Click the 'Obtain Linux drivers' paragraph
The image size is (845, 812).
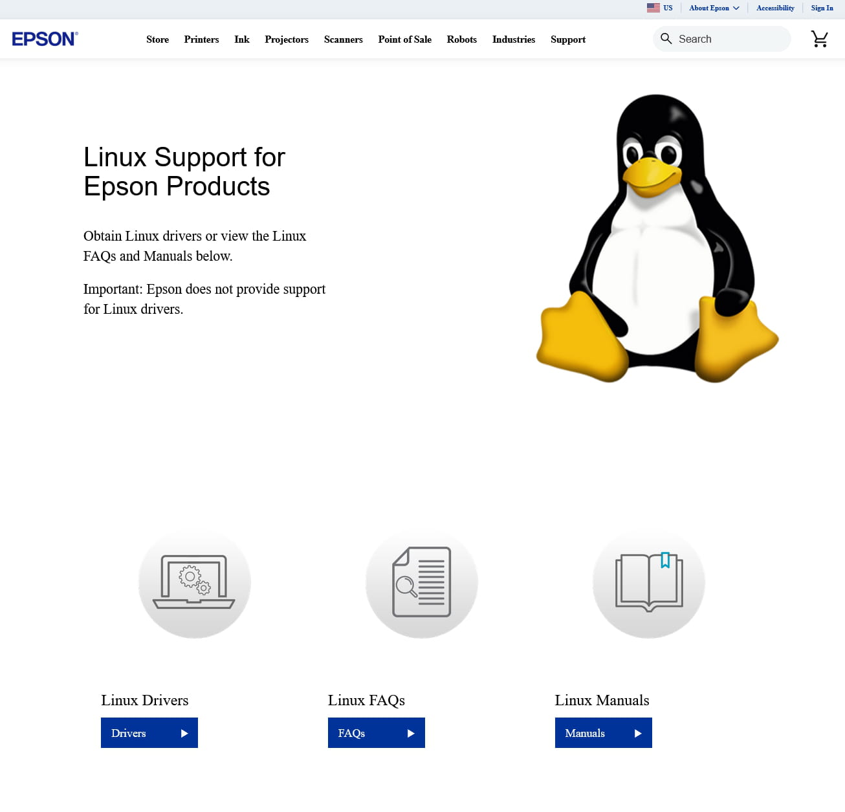(195, 246)
